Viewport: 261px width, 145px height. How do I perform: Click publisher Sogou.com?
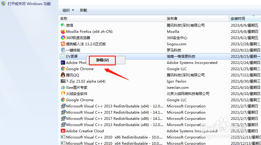[177, 44]
